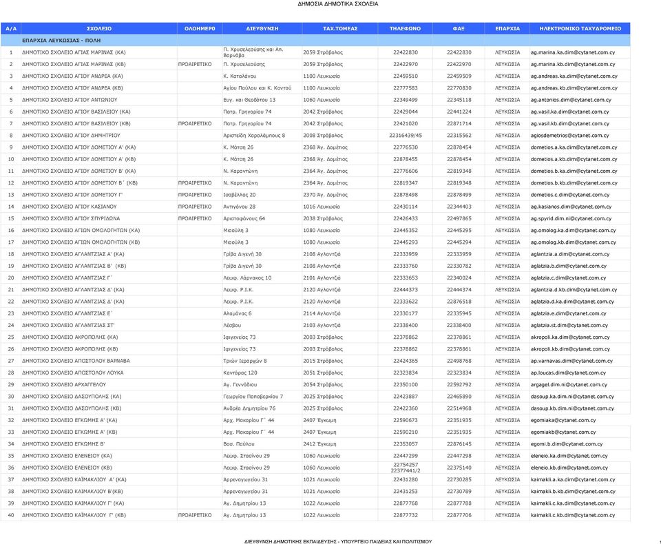Screen dimensions: 661x544
Task: Click the ΕΠΑΡΧΙΑ column header
Action: point(507,29)
